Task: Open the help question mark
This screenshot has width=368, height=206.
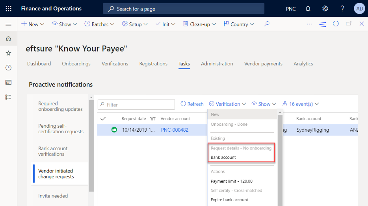Action: pyautogui.click(x=342, y=9)
